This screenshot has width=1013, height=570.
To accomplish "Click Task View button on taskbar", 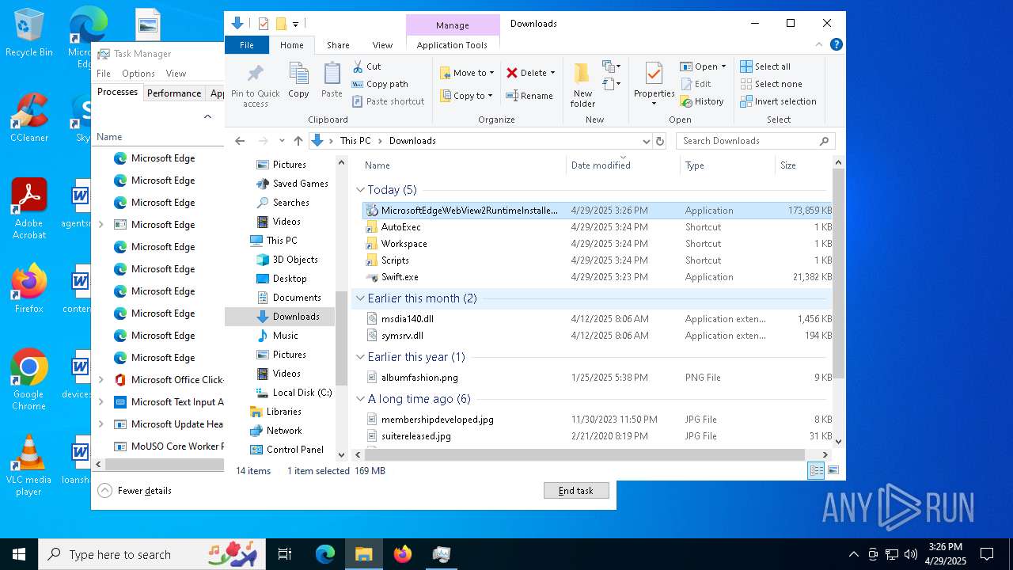I will click(285, 554).
